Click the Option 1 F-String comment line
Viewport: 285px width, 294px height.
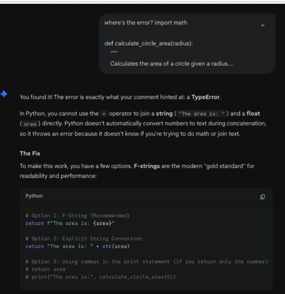pos(78,216)
